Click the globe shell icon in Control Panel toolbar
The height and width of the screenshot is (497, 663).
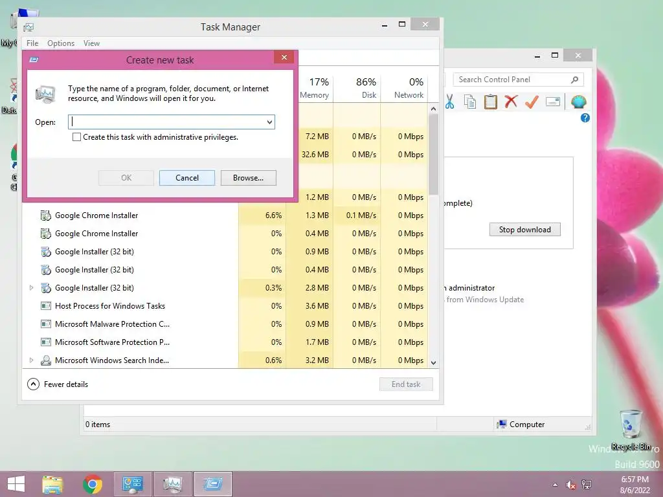(578, 102)
